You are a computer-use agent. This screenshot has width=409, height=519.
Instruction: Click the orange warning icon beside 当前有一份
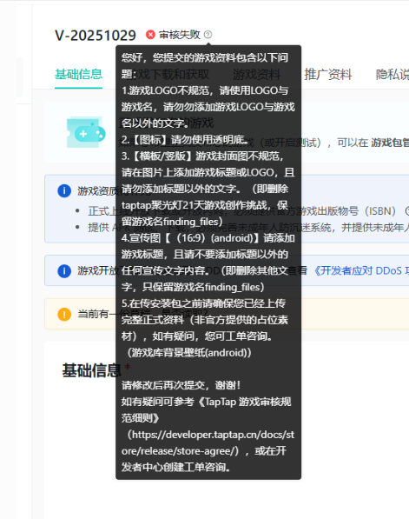click(64, 314)
